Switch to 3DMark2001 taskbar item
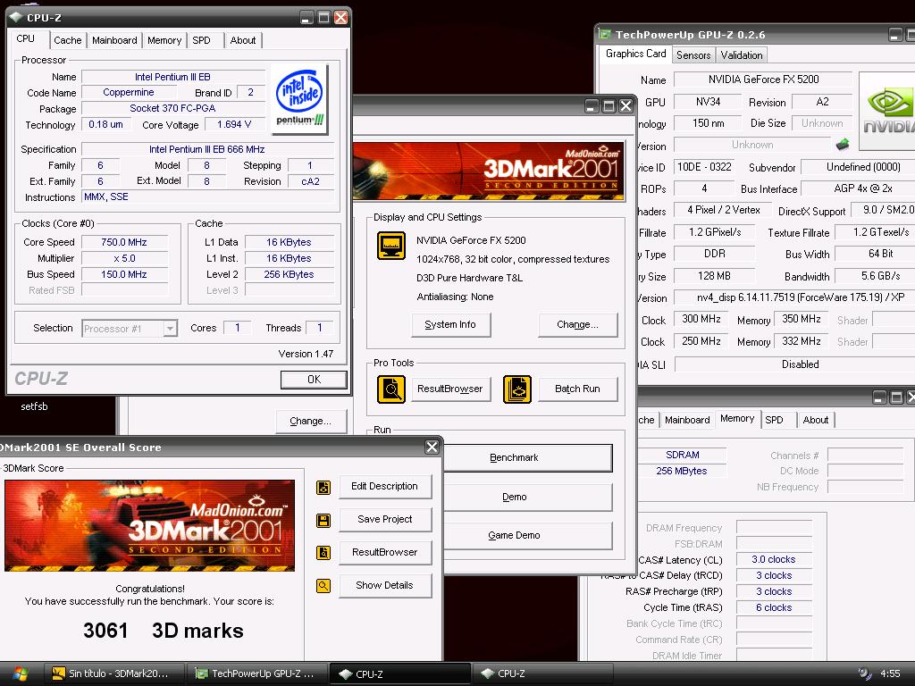Screen dimensions: 915x686 tap(114, 673)
